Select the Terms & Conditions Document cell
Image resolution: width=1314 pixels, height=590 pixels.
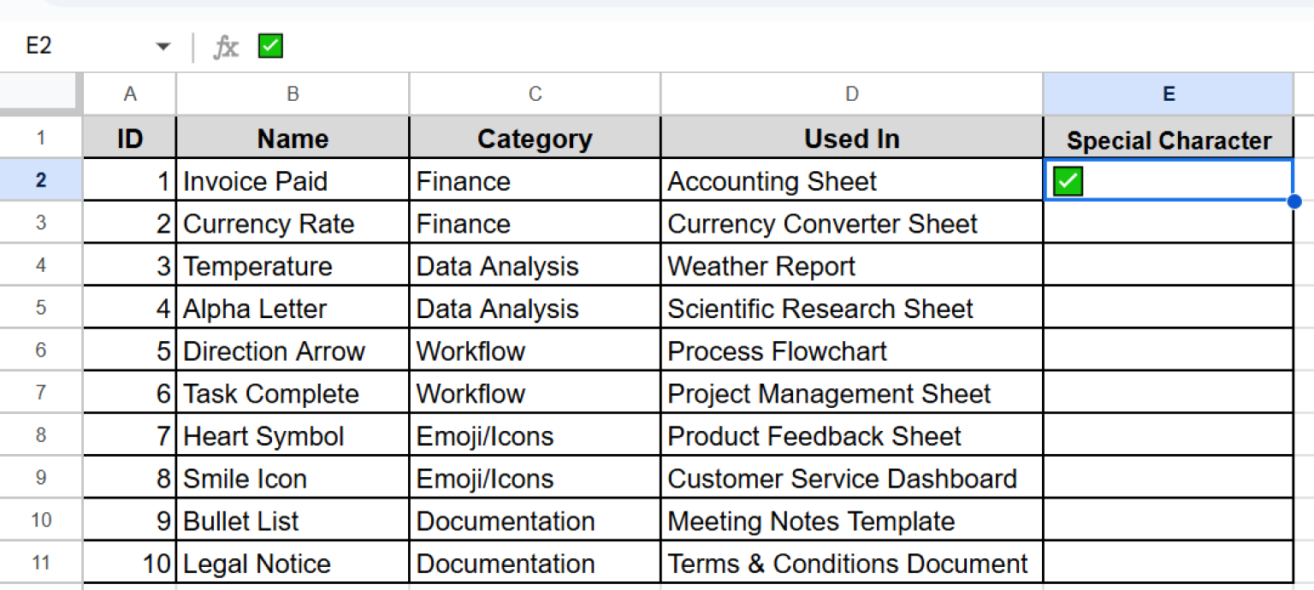(851, 563)
